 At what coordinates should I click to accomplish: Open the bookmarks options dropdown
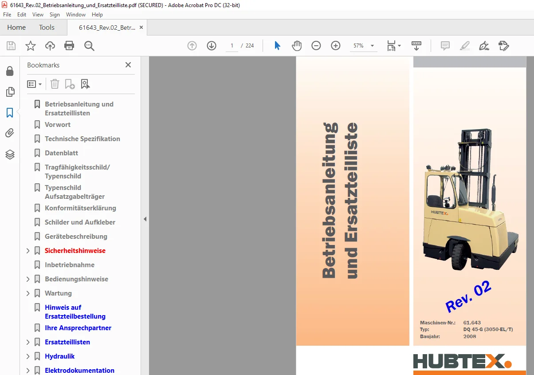tap(34, 84)
